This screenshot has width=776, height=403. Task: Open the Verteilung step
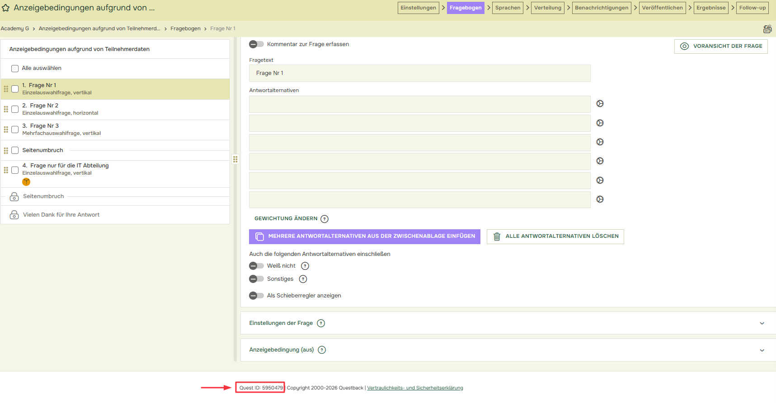[x=548, y=8]
